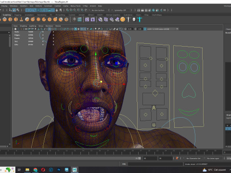Click the current frame field right of timeline
Image resolution: width=231 pixels, height=173 pixels.
[x=227, y=152]
